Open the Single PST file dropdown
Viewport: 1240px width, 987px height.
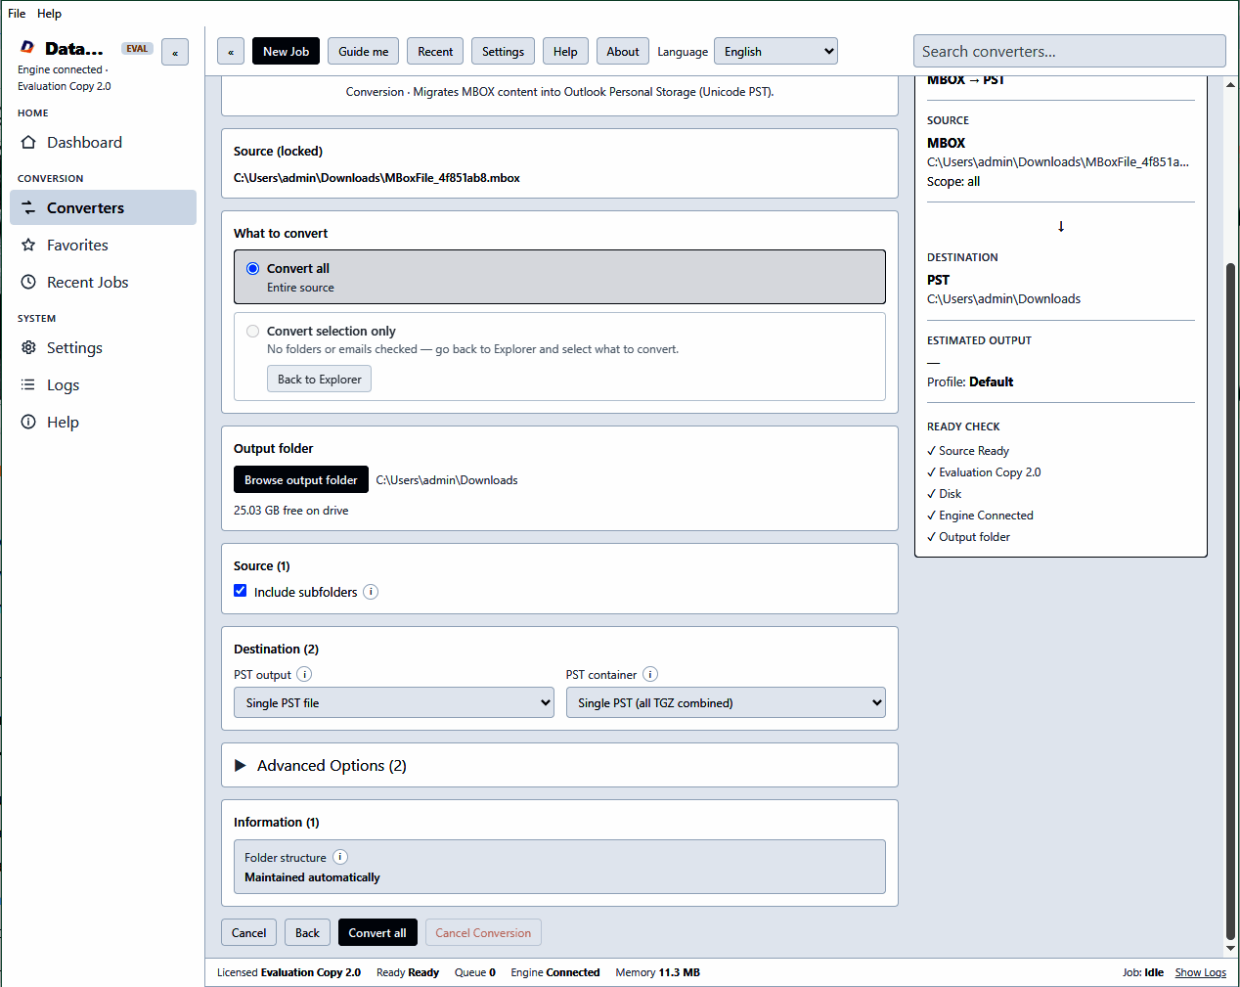tap(394, 702)
